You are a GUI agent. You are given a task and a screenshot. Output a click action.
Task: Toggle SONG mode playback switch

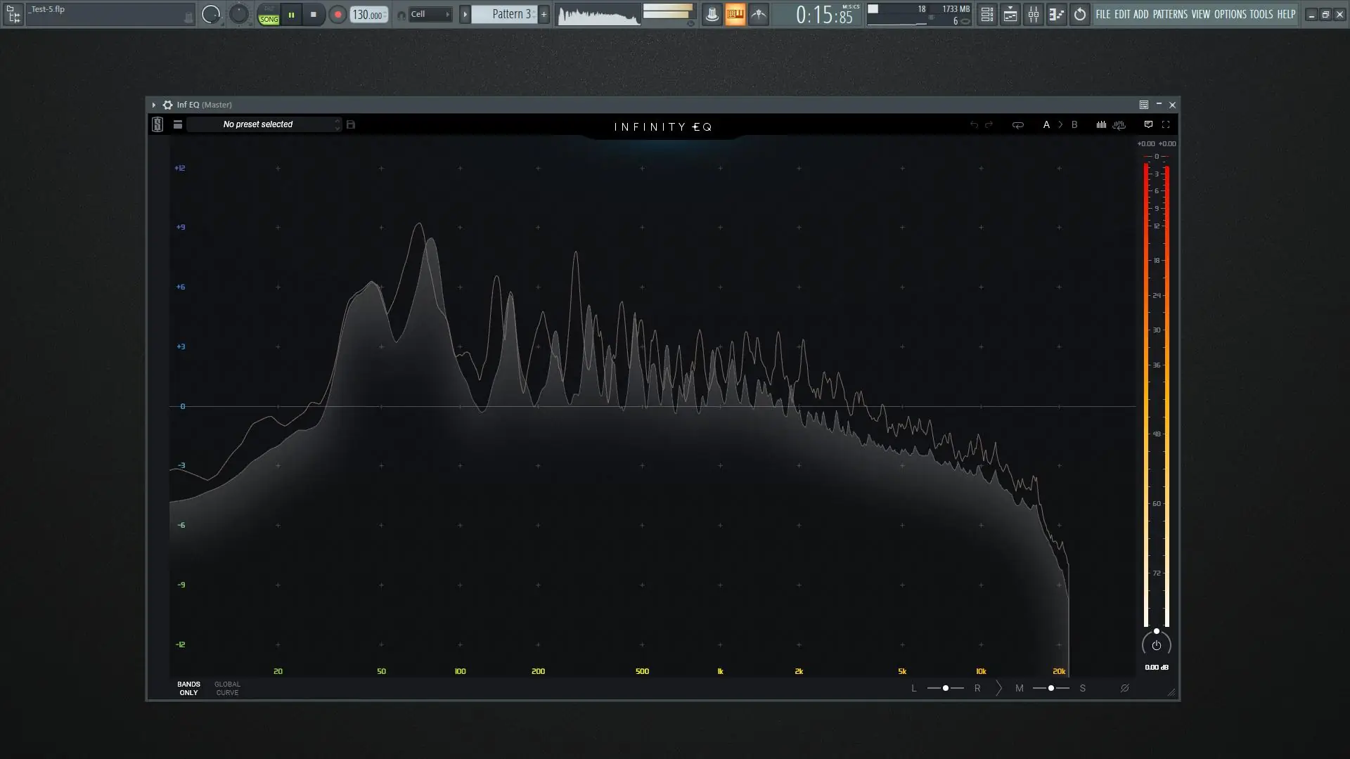(x=269, y=15)
